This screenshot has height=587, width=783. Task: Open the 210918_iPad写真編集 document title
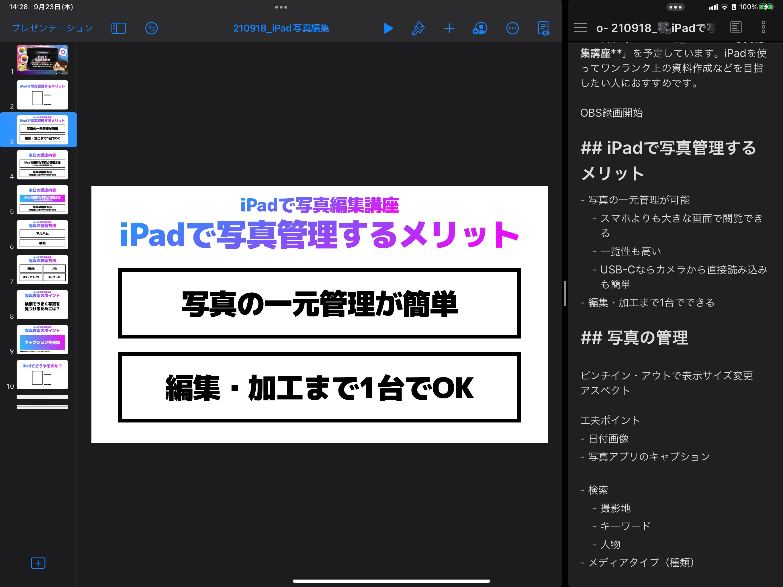click(x=281, y=28)
